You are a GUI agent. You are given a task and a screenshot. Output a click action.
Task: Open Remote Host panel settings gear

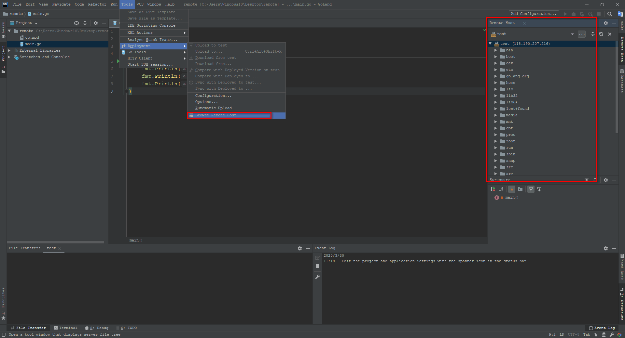(605, 23)
